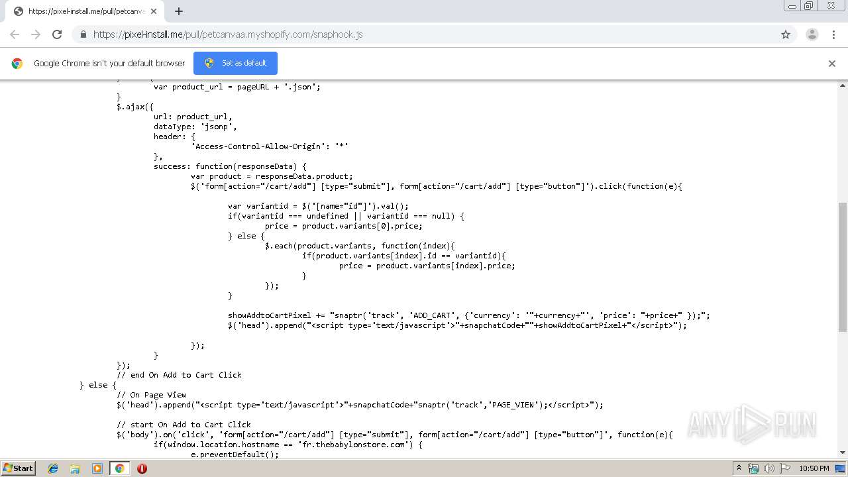Restore down the Chrome window

click(809, 6)
